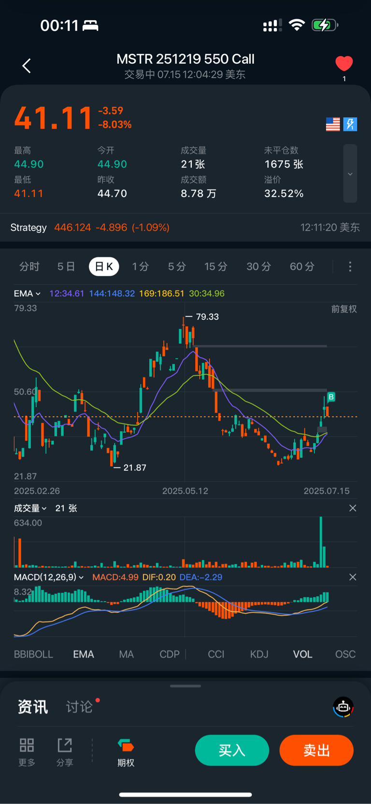Switch to 15分 chart interval

215,267
